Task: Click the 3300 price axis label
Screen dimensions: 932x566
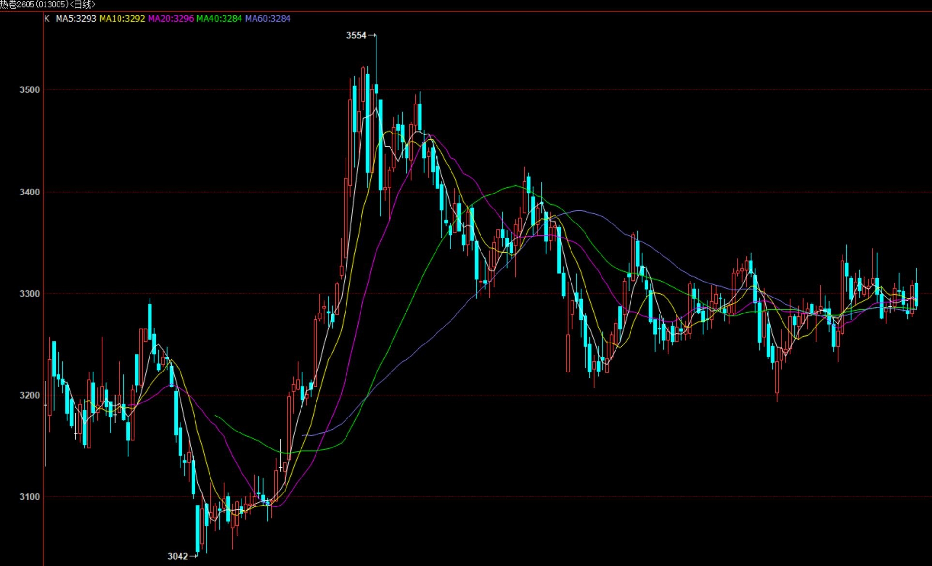Action: tap(30, 294)
